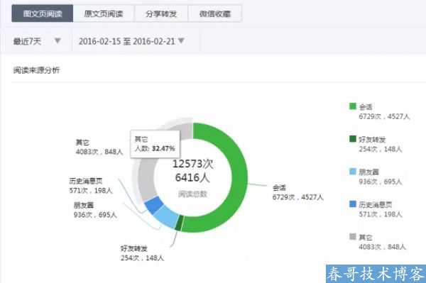Switch to the 图文页阅读 tab
Viewport: 426px width, 283px height.
[43, 13]
